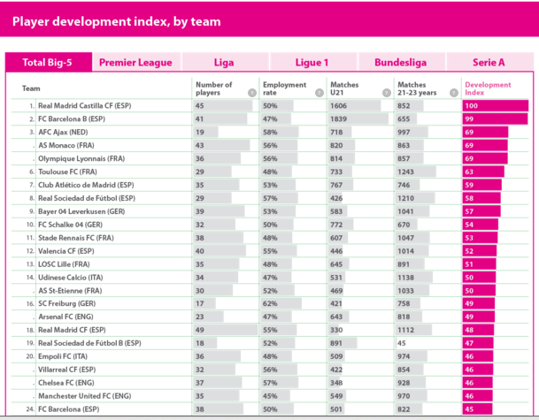Click Development Index 63 bar for Toulouse

coord(483,172)
